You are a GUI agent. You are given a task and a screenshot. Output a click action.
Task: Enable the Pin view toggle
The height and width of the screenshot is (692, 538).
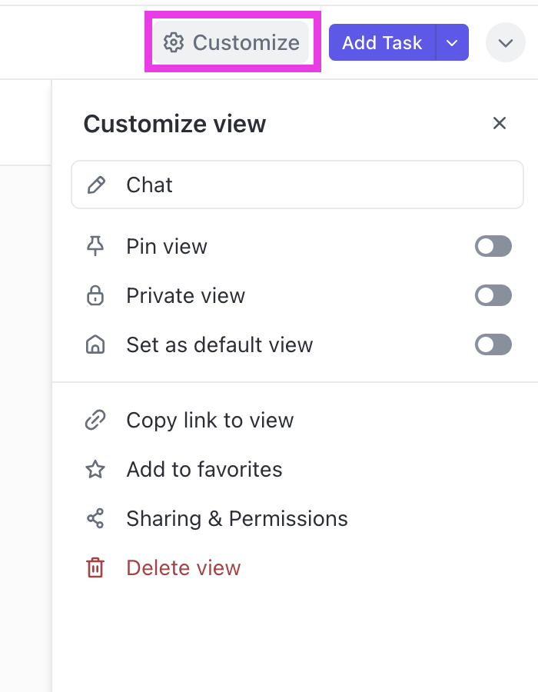point(493,247)
